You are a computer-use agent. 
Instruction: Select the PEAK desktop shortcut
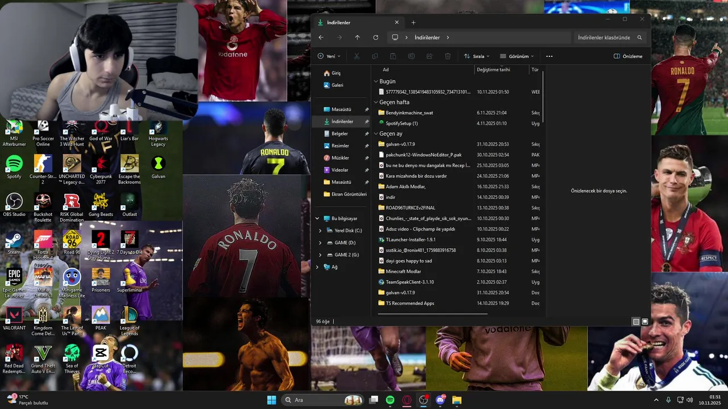[x=101, y=319]
